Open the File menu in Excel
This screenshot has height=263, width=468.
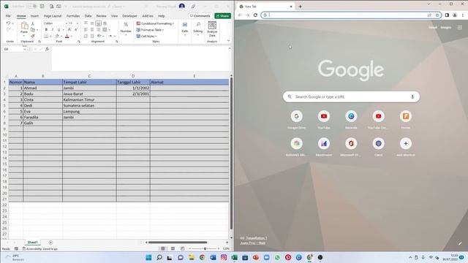click(x=8, y=16)
